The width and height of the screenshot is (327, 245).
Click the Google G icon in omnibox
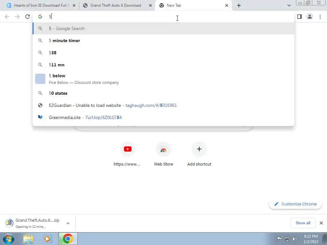(x=40, y=17)
